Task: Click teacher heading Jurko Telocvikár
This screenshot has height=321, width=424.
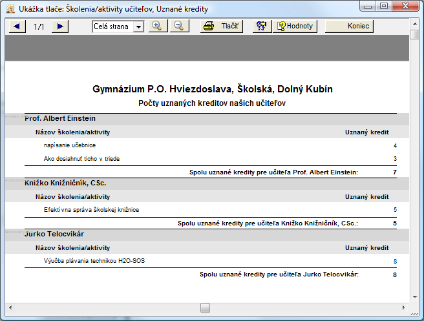Action: (54, 234)
